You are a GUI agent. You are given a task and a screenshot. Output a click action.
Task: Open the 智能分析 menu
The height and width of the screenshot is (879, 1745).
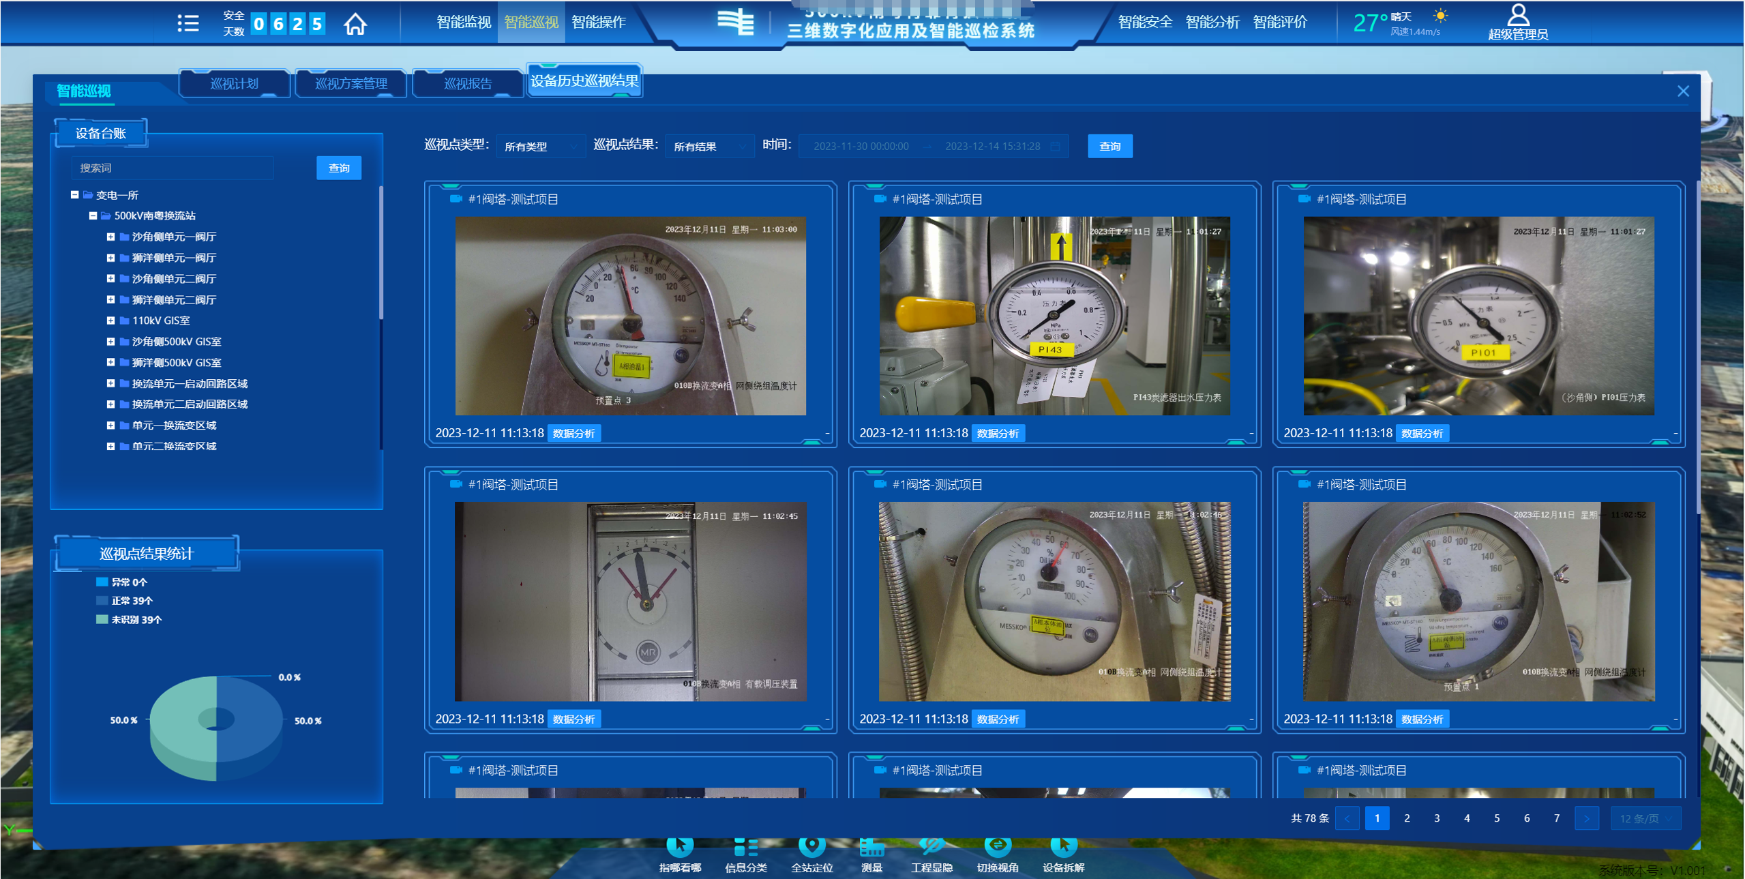point(1212,23)
